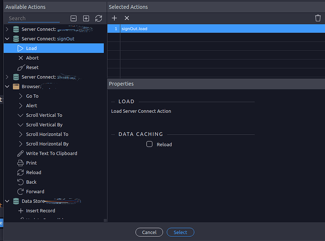Click the Data Store label text
Screen dimensions: 325x241
pos(33,201)
